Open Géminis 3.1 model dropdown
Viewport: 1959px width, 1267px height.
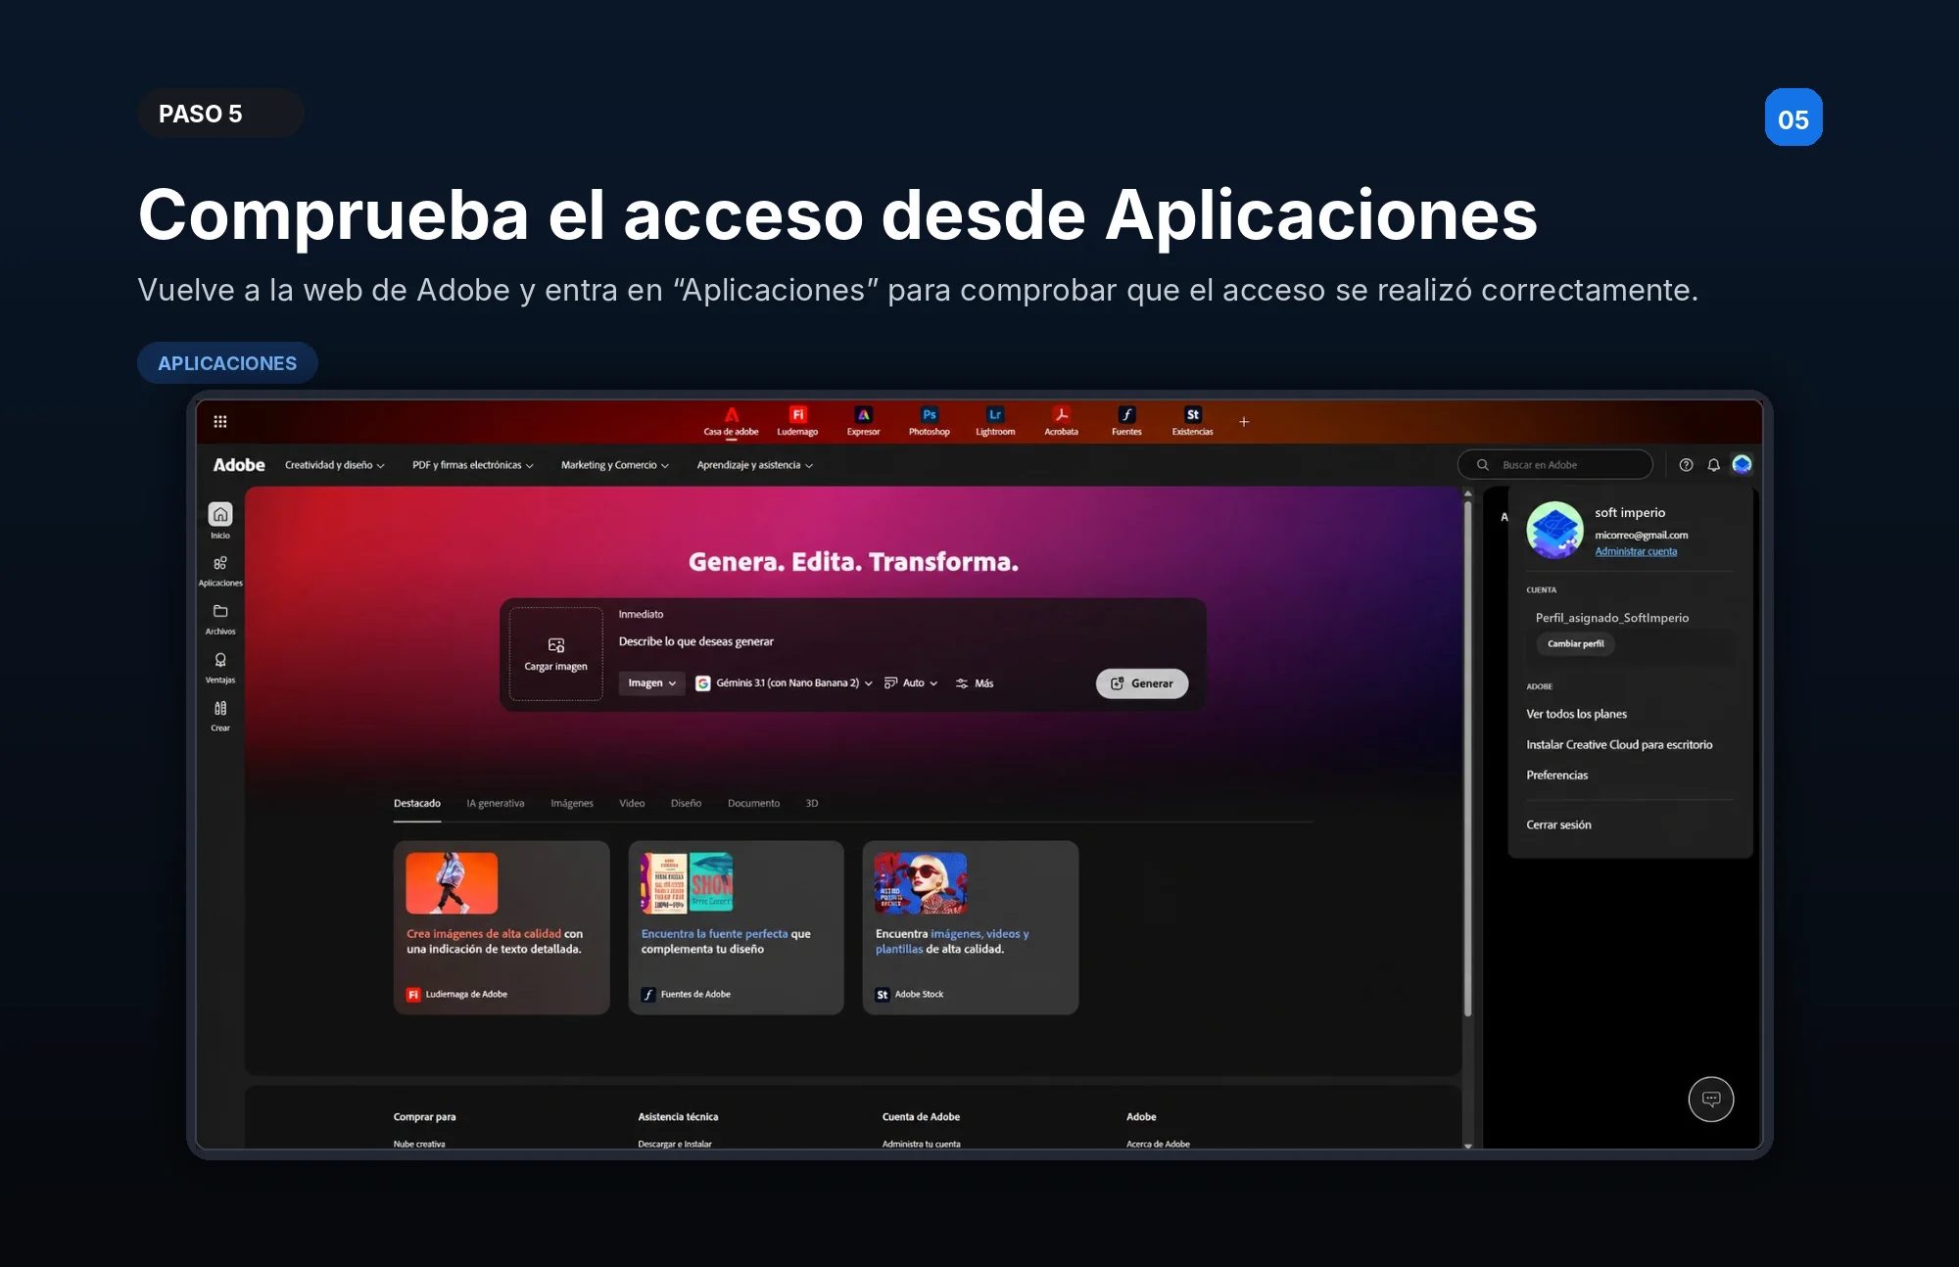tap(784, 683)
